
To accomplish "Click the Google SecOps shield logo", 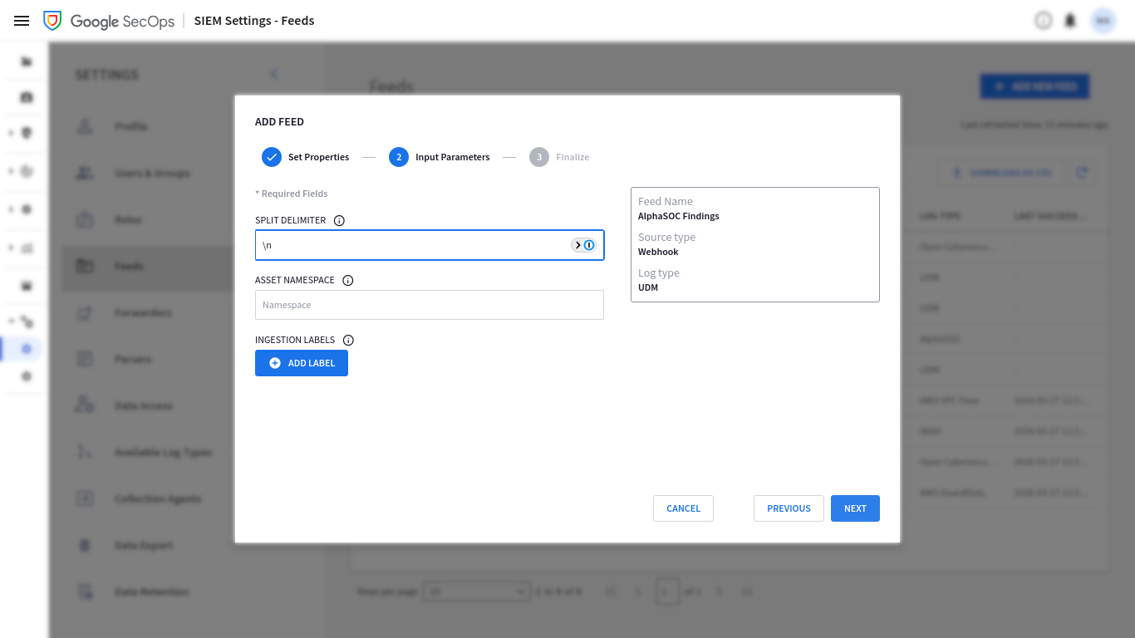I will click(52, 21).
